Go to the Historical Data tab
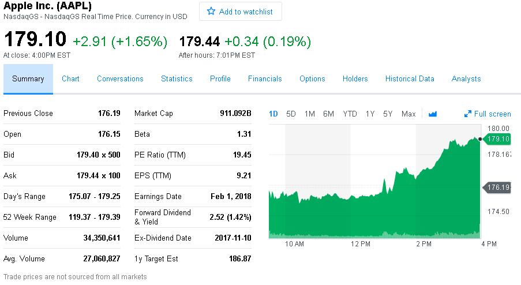Viewport: 521px width, 285px height. click(x=410, y=78)
